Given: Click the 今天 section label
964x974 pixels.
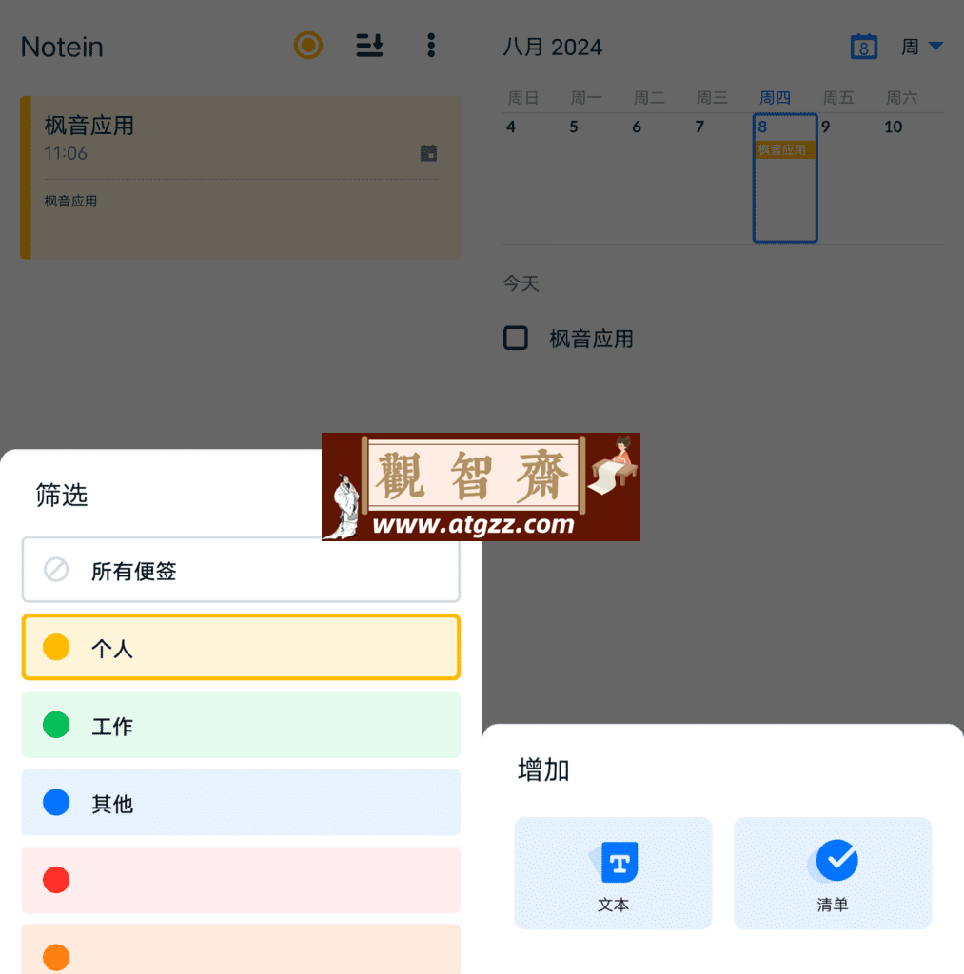Looking at the screenshot, I should 521,283.
